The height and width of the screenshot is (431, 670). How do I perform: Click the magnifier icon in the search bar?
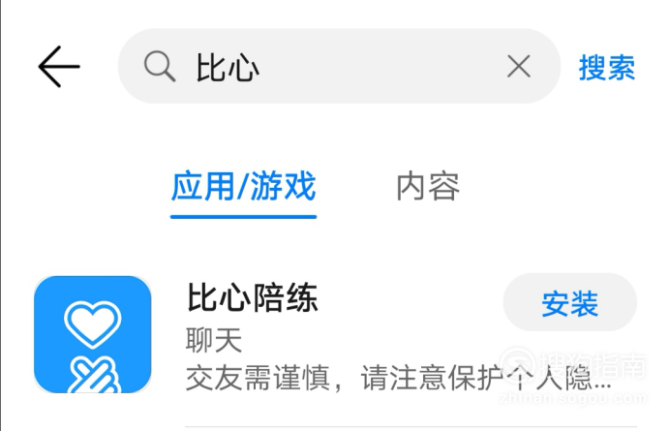(160, 66)
